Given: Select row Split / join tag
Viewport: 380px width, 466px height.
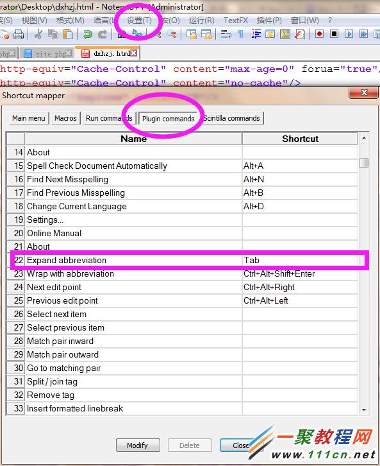Looking at the screenshot, I should pyautogui.click(x=182, y=381).
